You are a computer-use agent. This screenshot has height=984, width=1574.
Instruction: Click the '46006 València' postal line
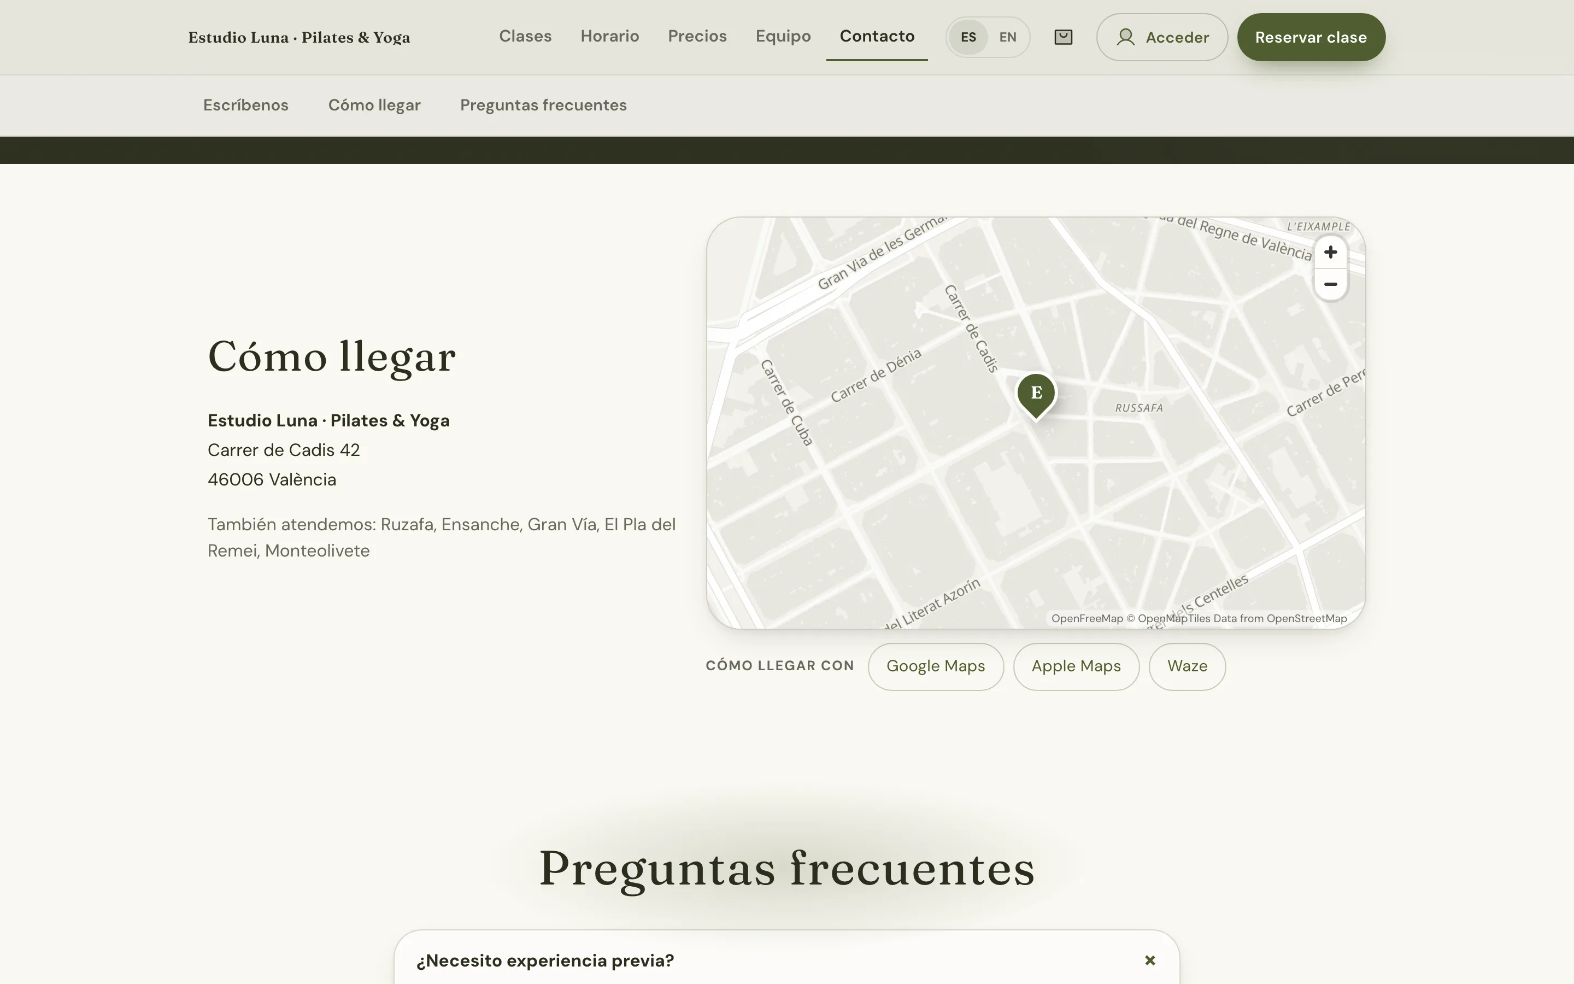point(272,479)
